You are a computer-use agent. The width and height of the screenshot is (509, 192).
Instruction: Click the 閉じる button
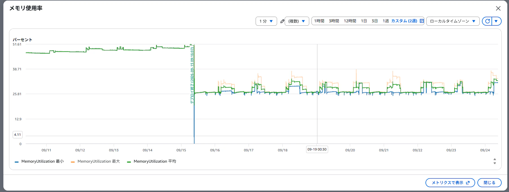[x=489, y=183]
